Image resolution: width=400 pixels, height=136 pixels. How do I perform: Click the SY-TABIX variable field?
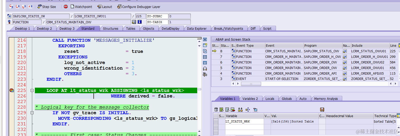157,22
